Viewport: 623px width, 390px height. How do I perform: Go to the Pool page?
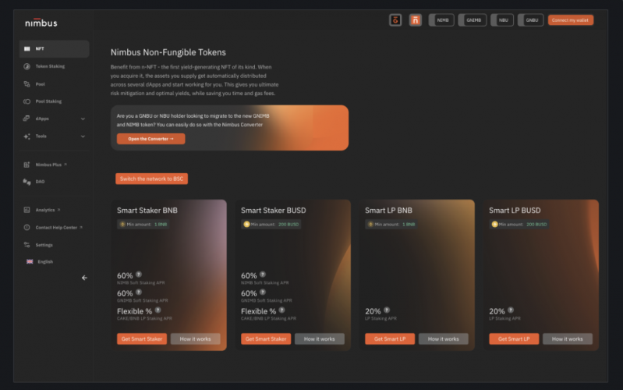pyautogui.click(x=40, y=84)
